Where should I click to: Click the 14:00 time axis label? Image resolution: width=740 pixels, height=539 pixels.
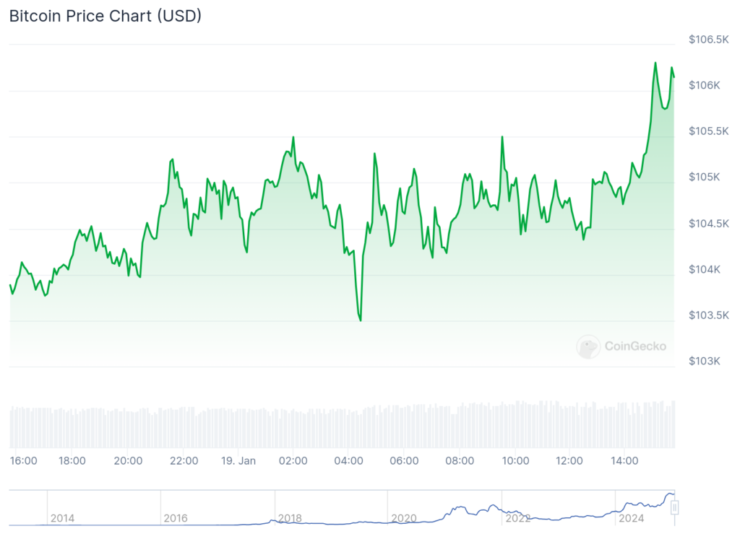(624, 460)
